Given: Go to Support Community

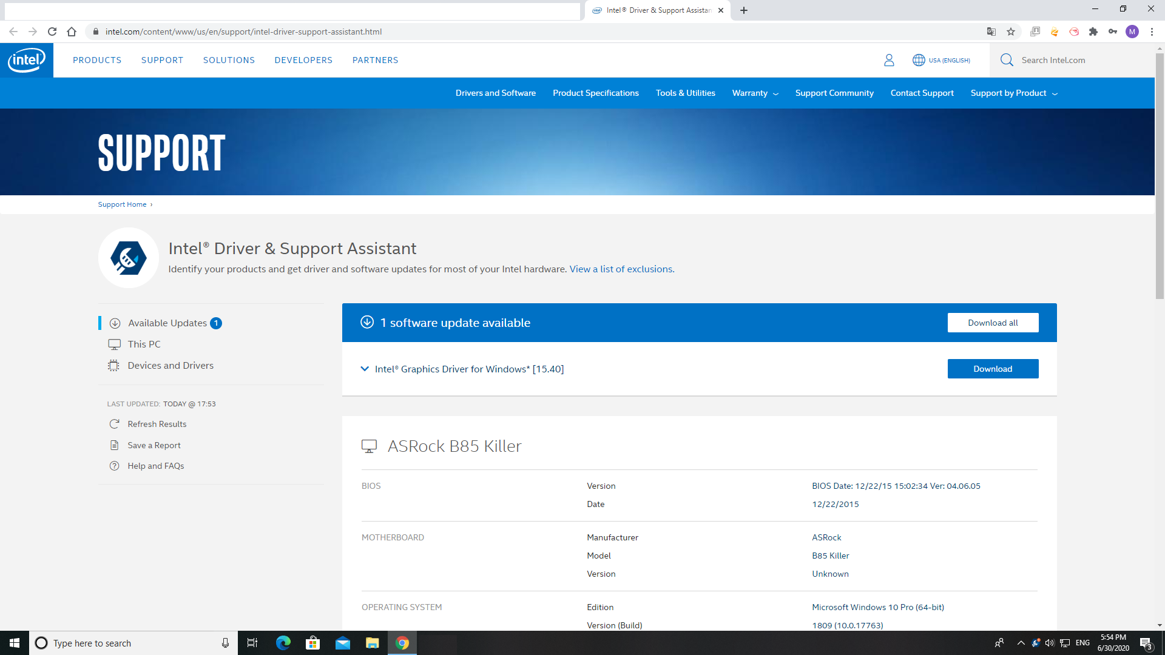Looking at the screenshot, I should click(834, 93).
